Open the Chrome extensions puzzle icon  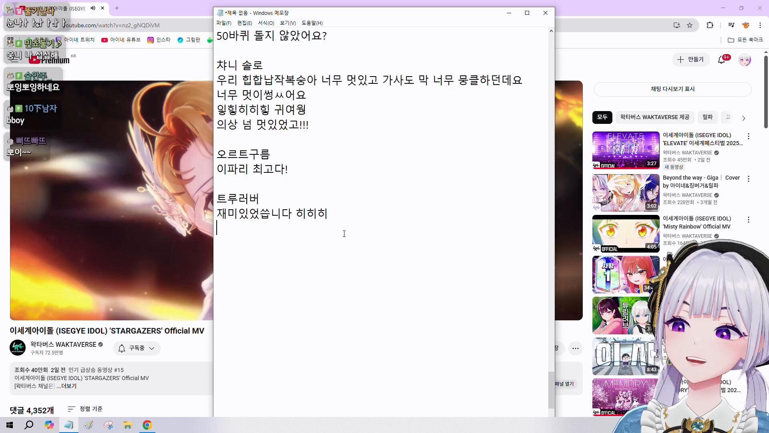(x=710, y=25)
